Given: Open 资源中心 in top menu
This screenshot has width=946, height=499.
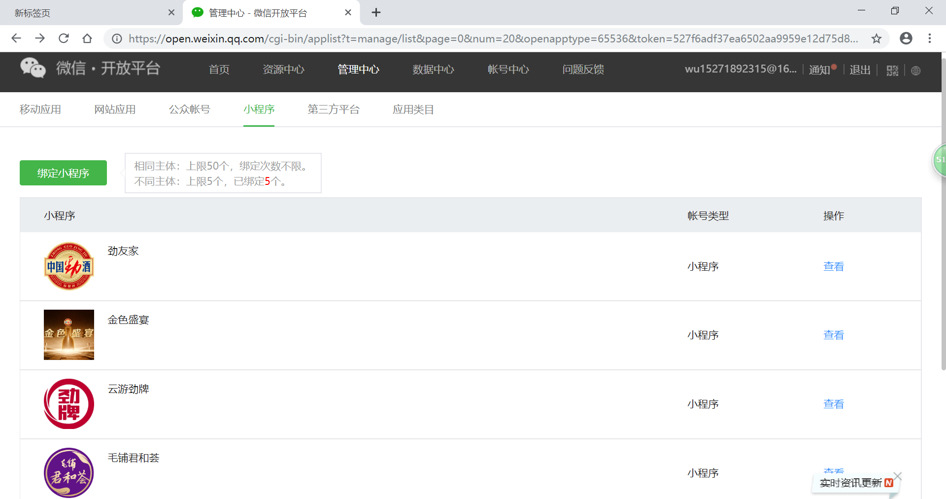Looking at the screenshot, I should [x=284, y=70].
